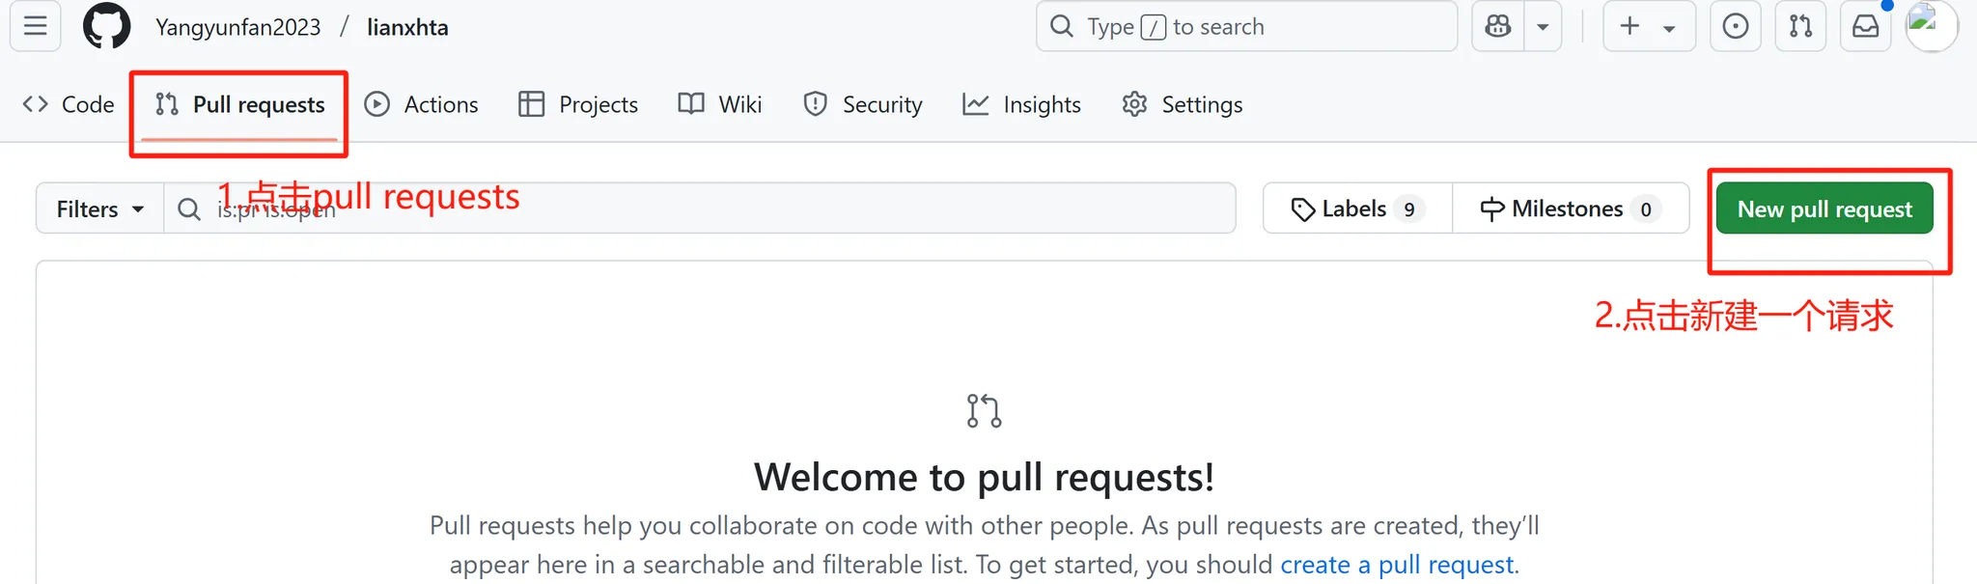Viewport: 1977px width, 584px height.
Task: Open the Filters dropdown
Action: (99, 209)
